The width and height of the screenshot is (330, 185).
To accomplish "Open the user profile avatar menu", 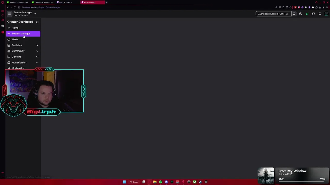I will (326, 14).
